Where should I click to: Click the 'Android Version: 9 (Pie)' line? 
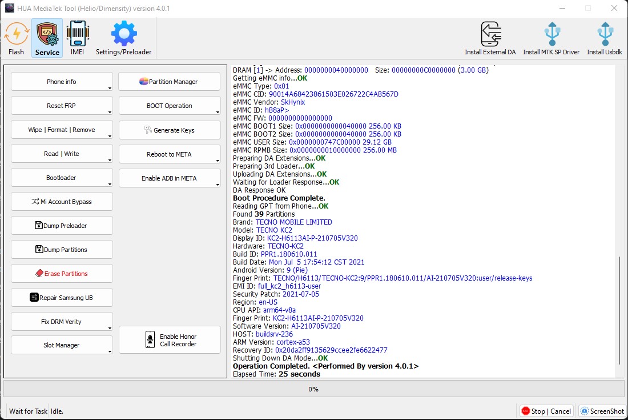271,270
